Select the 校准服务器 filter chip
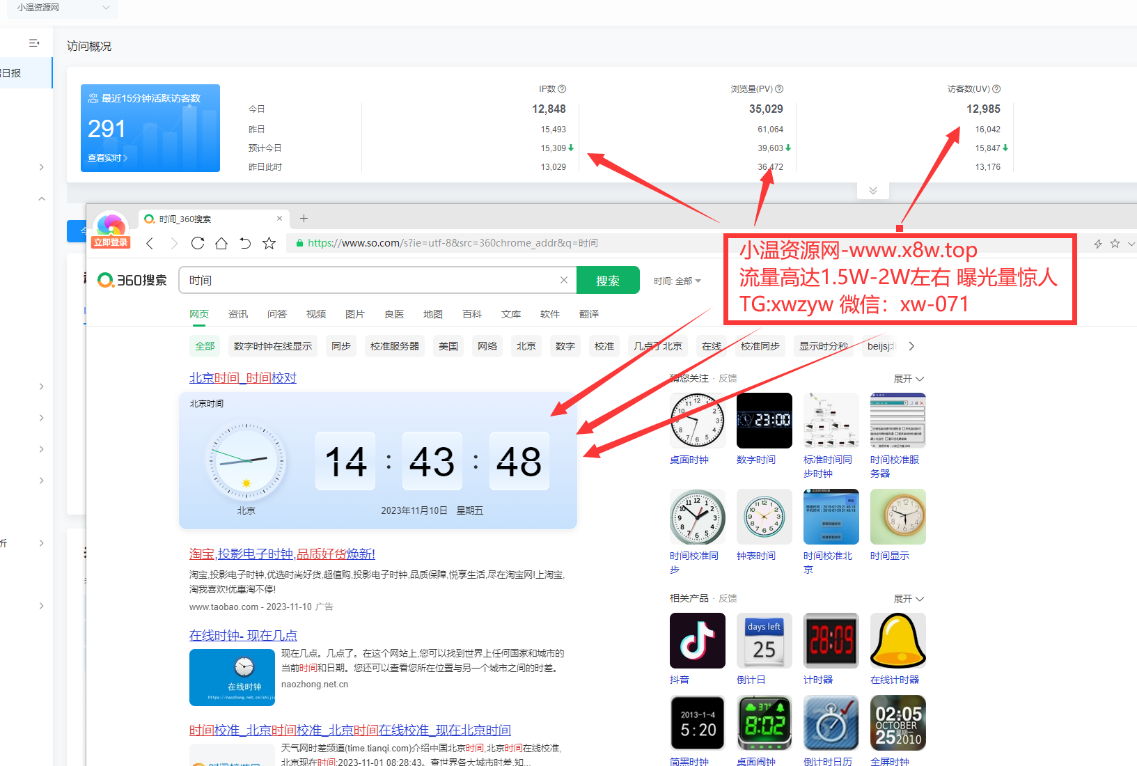Image resolution: width=1137 pixels, height=766 pixels. point(395,346)
